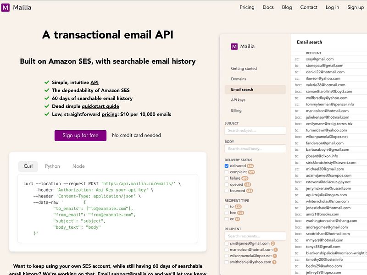This screenshot has height=275, width=367.
Task: Switch to the Node code tab
Action: pos(78,166)
